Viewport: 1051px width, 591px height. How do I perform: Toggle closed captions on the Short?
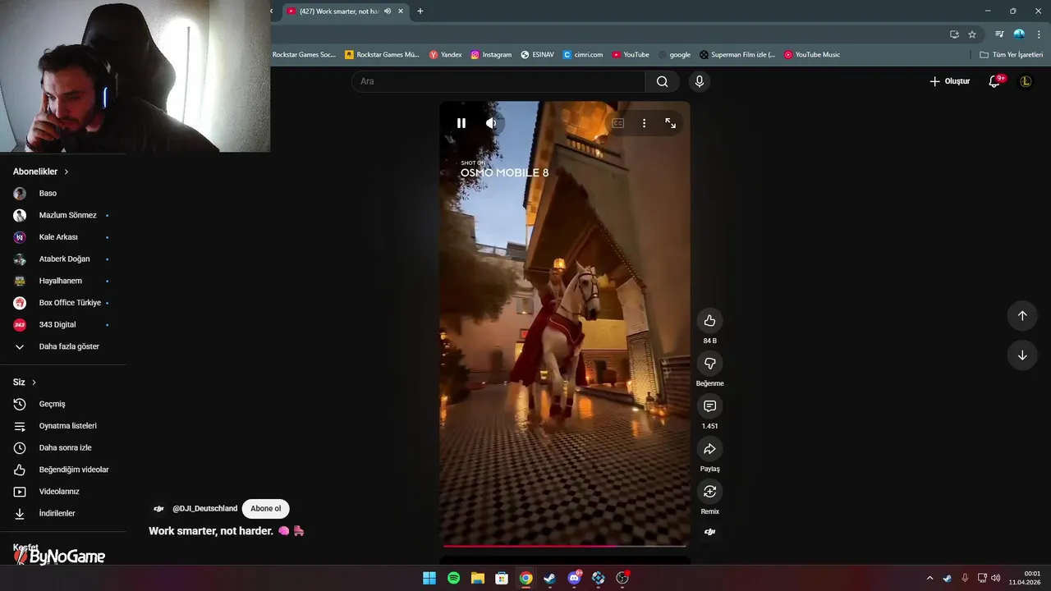(x=618, y=123)
